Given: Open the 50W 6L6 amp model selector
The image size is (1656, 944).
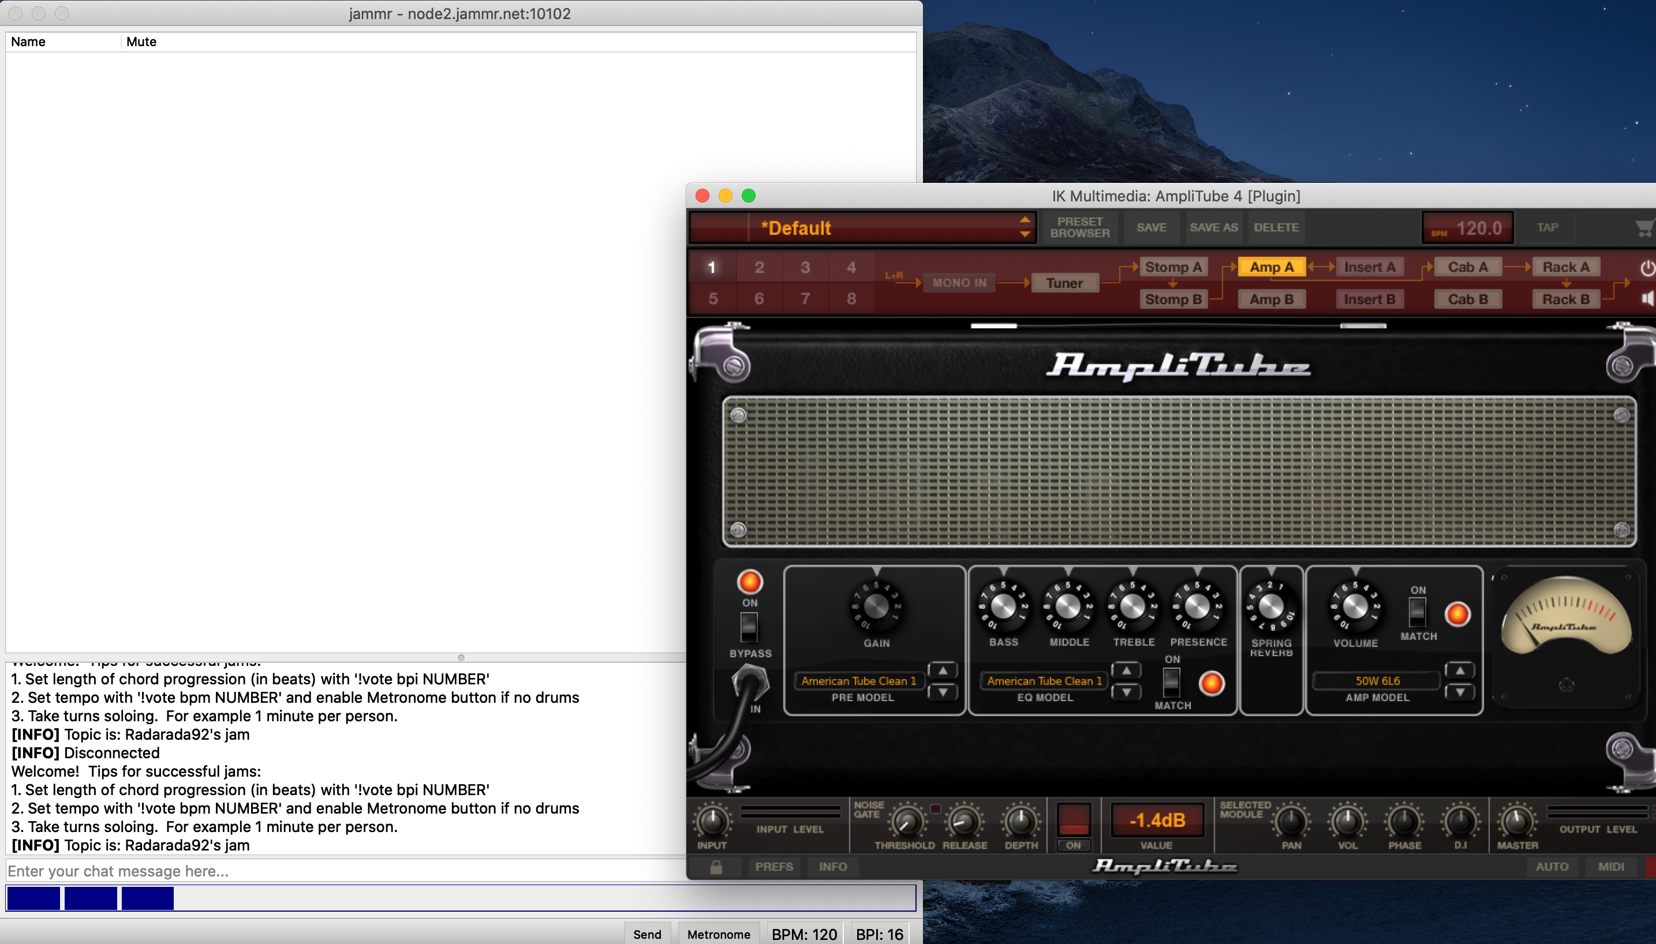Looking at the screenshot, I should (1377, 681).
